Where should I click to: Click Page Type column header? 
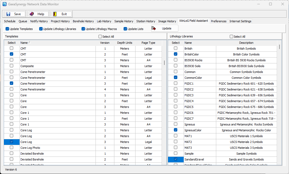148,43
